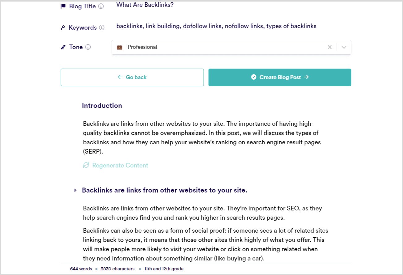Click the Keywords text field
The image size is (403, 275).
click(216, 26)
